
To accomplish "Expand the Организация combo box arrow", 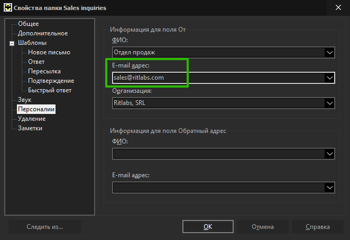I will coord(330,103).
